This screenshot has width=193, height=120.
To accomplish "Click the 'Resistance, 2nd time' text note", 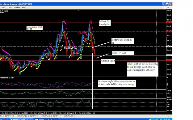I will coord(105,23).
